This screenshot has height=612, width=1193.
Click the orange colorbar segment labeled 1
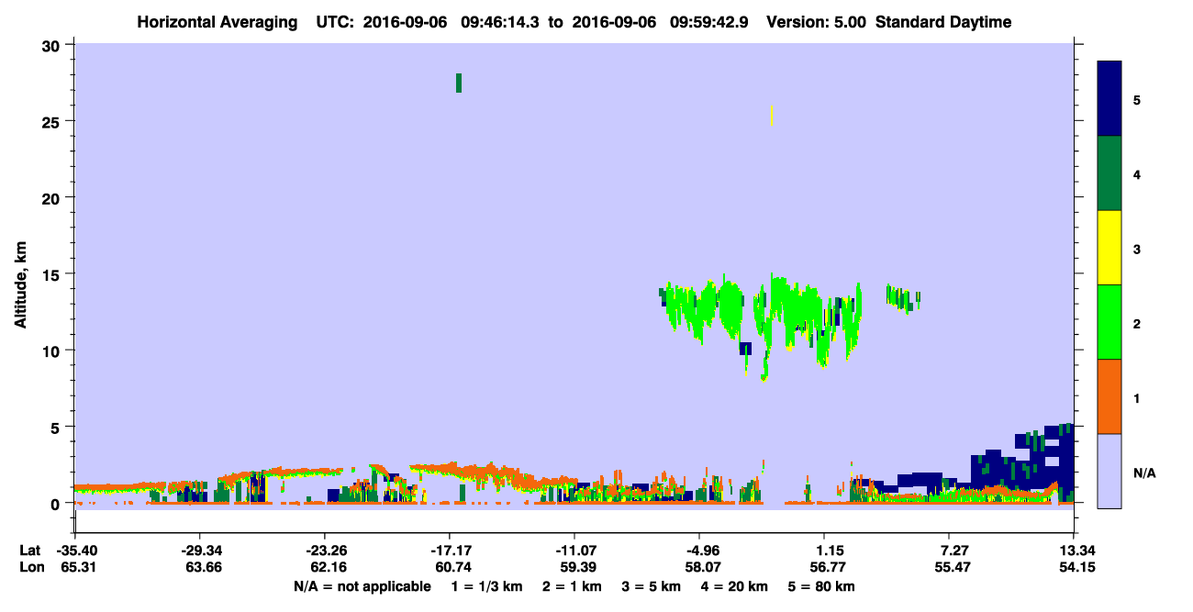tap(1109, 396)
